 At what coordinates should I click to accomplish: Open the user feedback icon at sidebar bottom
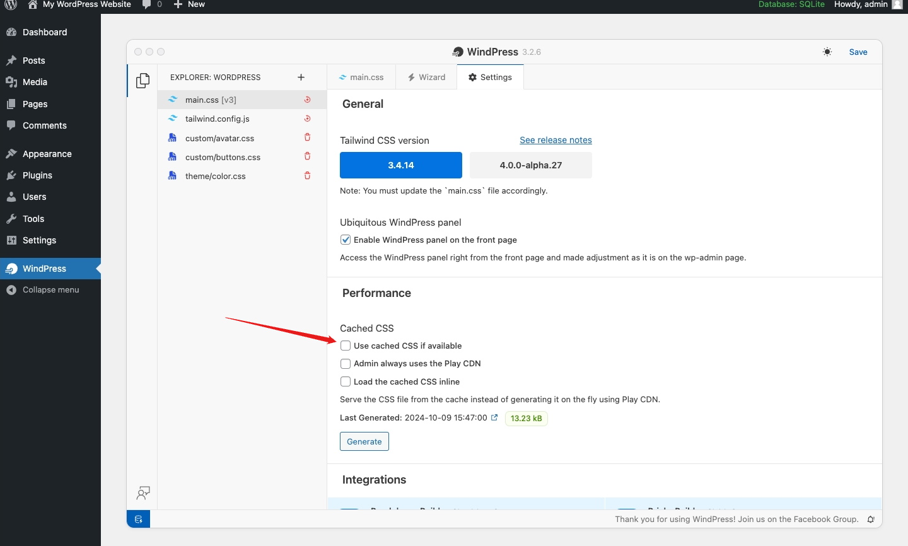(x=143, y=493)
